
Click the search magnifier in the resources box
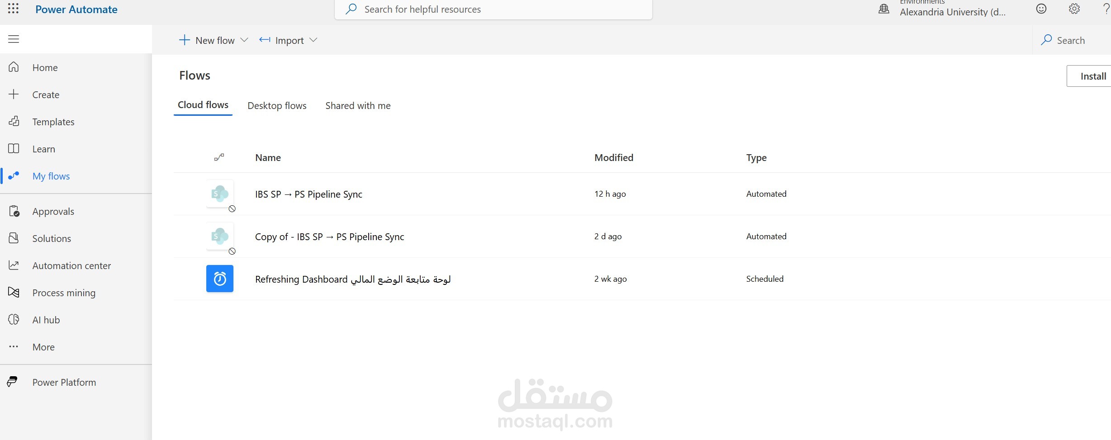(351, 9)
